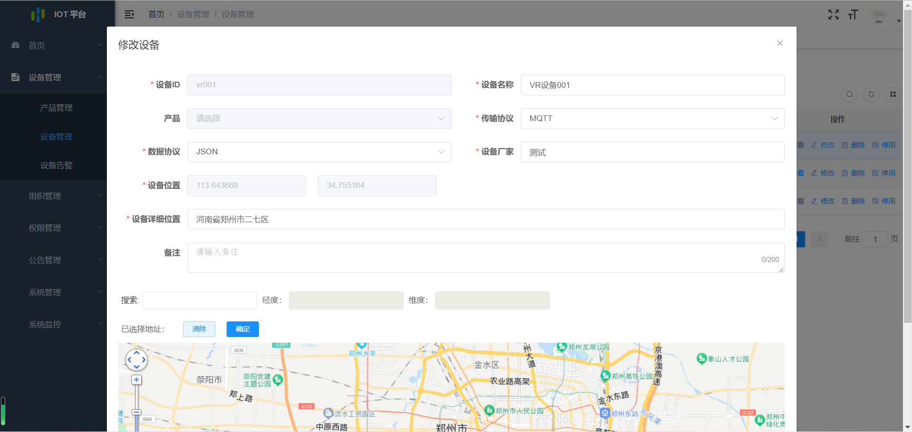This screenshot has height=432, width=912.
Task: Focus the 备注 textarea
Action: 485,258
